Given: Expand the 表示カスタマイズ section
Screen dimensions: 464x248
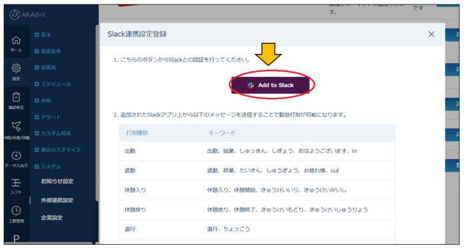Looking at the screenshot, I should tap(58, 150).
